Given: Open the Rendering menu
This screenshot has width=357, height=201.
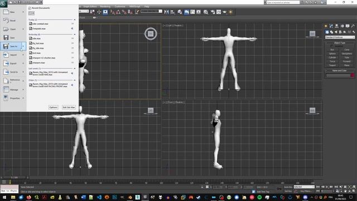Looking at the screenshot, I should click(x=105, y=7).
